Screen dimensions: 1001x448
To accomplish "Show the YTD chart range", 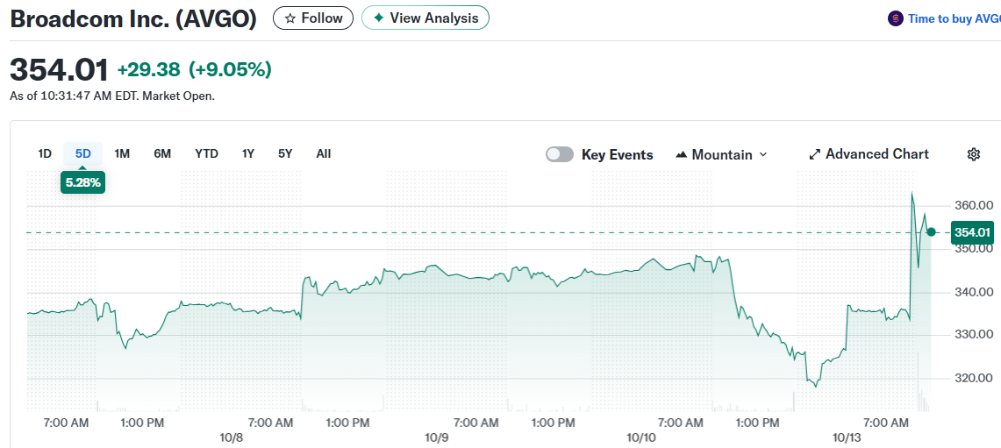I will 206,153.
